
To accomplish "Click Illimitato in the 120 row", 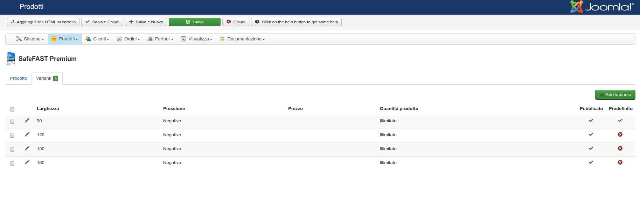I will click(x=388, y=135).
